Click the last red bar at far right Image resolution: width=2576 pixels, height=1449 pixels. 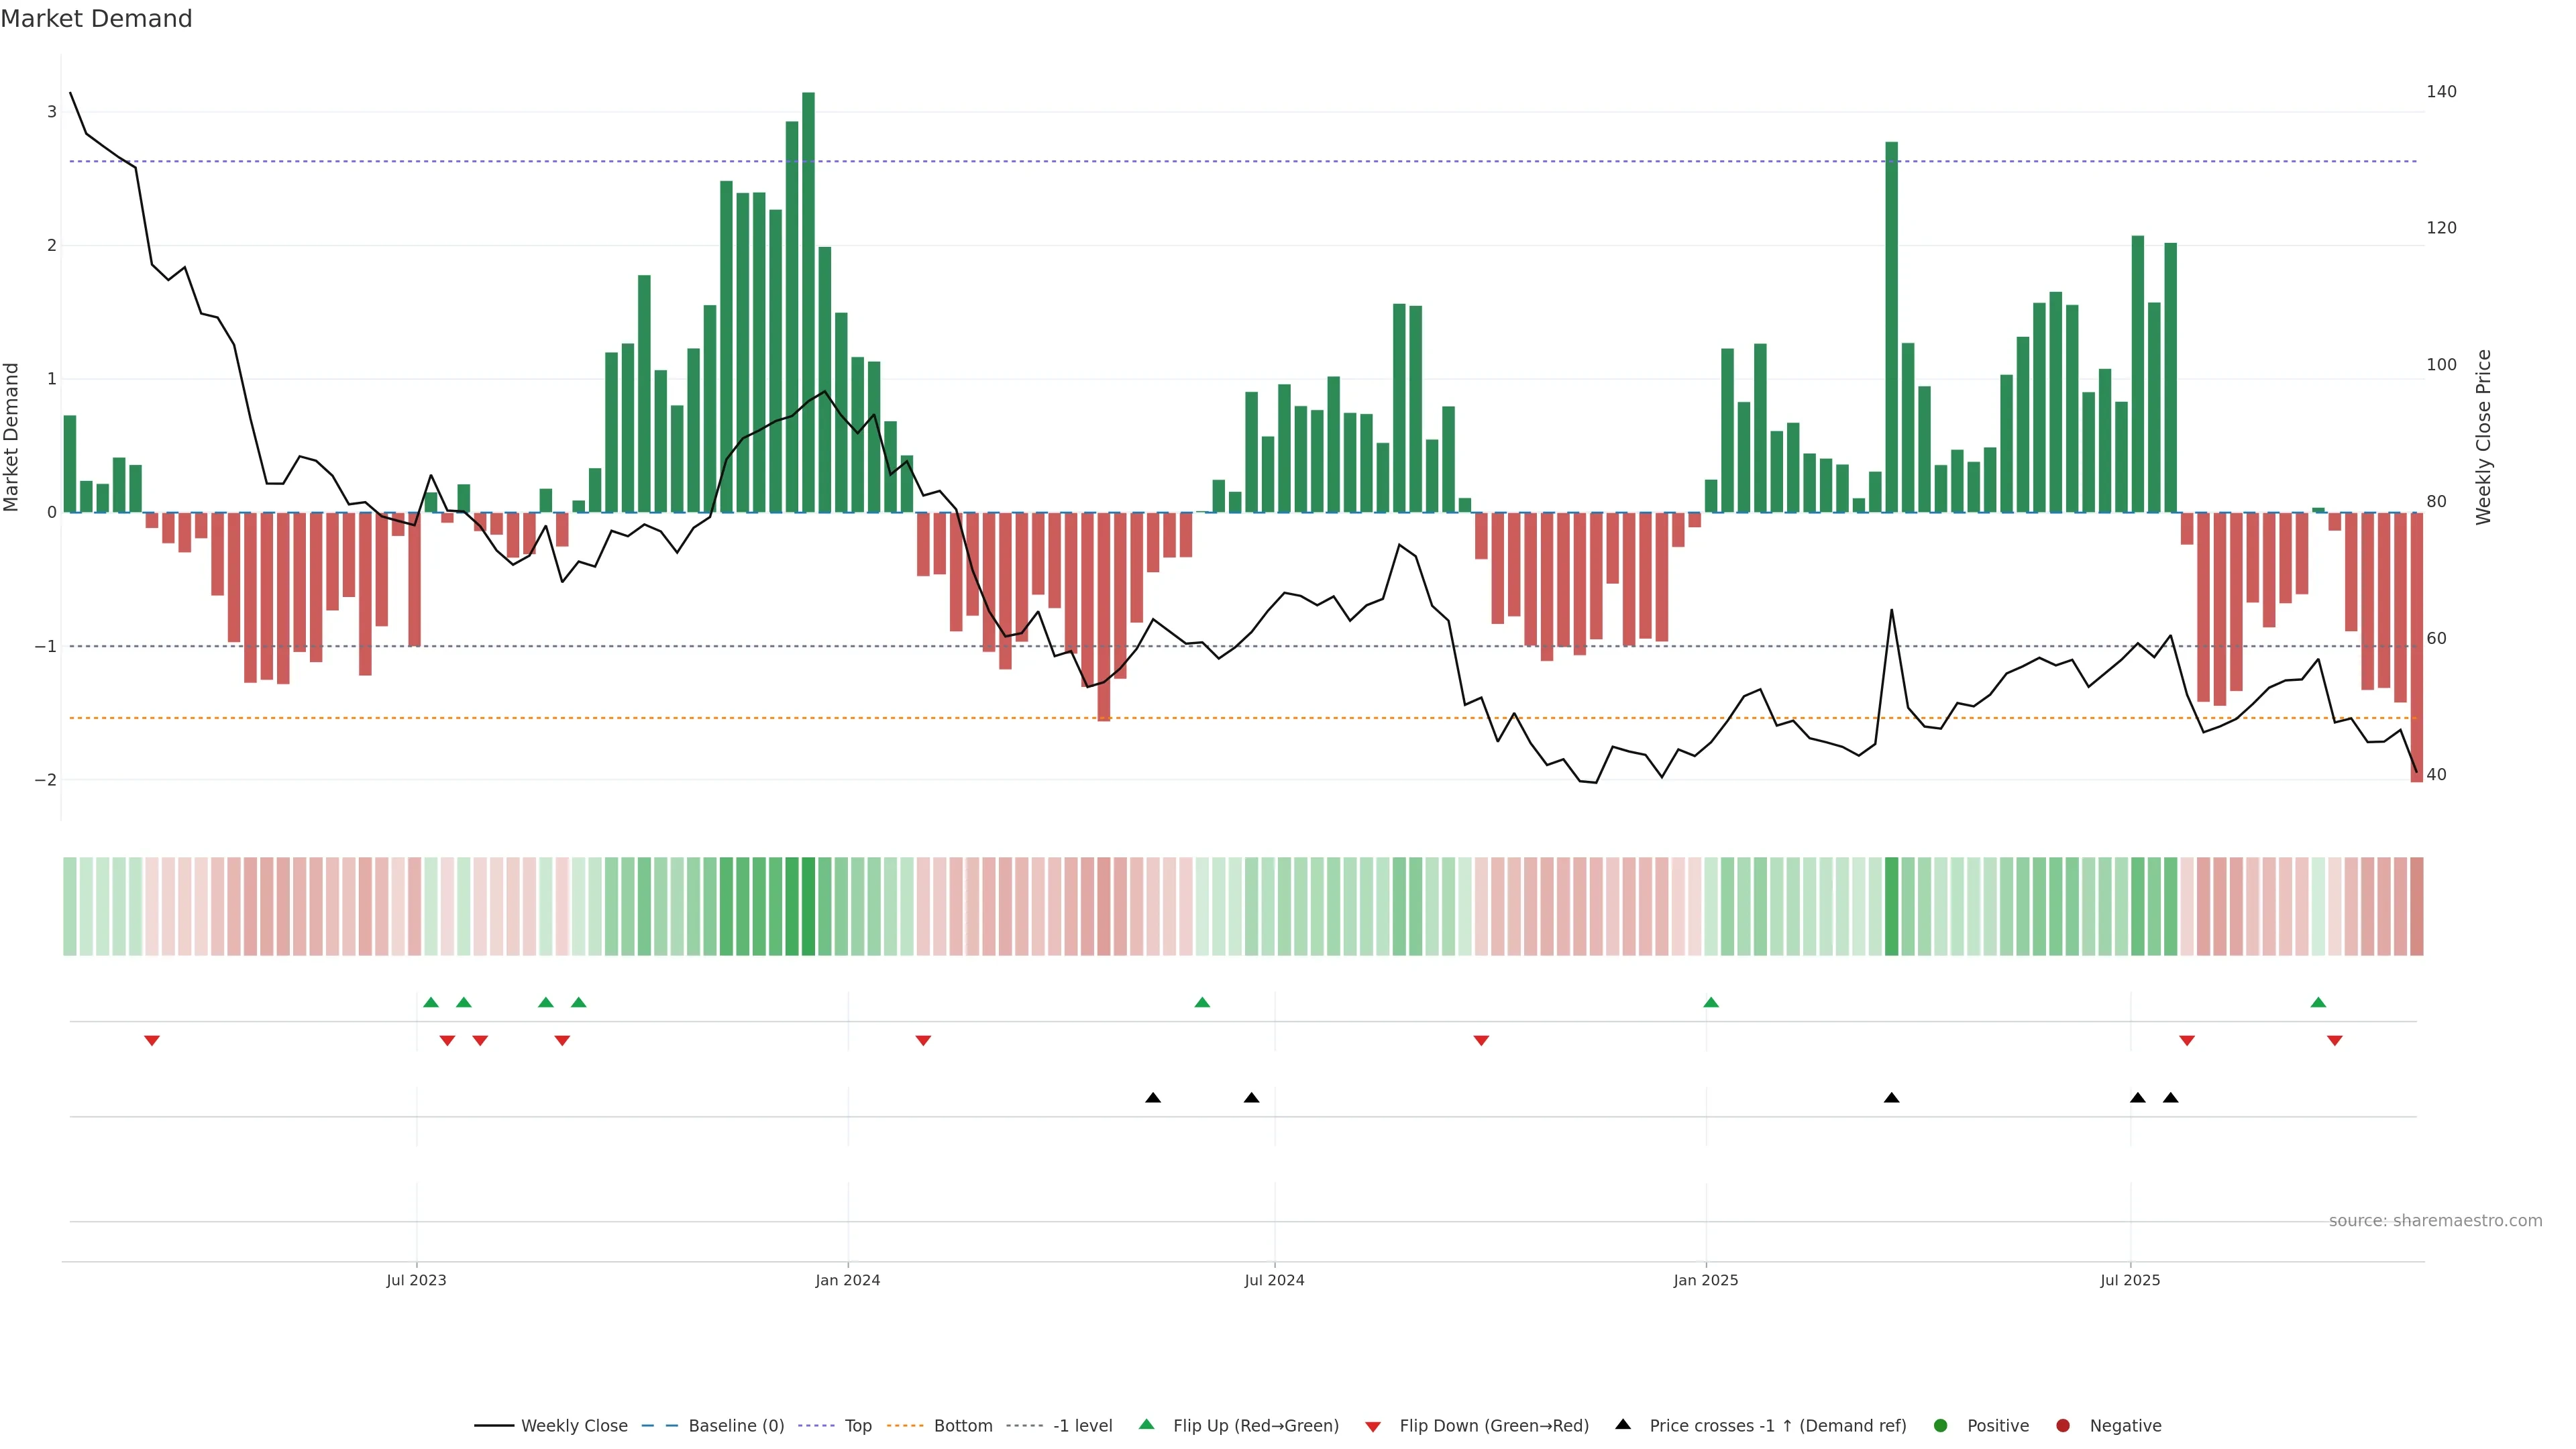point(2416,650)
